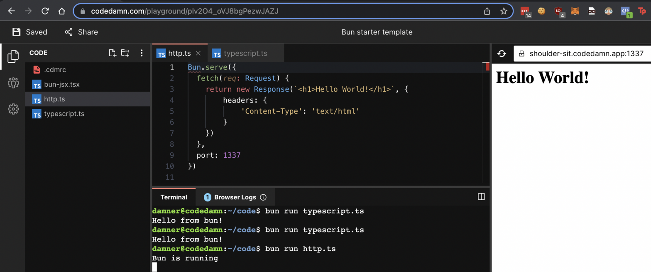Toggle the split terminal layout icon
The width and height of the screenshot is (651, 272).
pyautogui.click(x=481, y=197)
